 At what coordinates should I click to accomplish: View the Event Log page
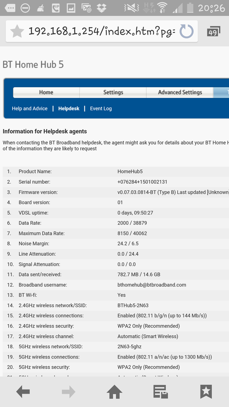(x=101, y=108)
